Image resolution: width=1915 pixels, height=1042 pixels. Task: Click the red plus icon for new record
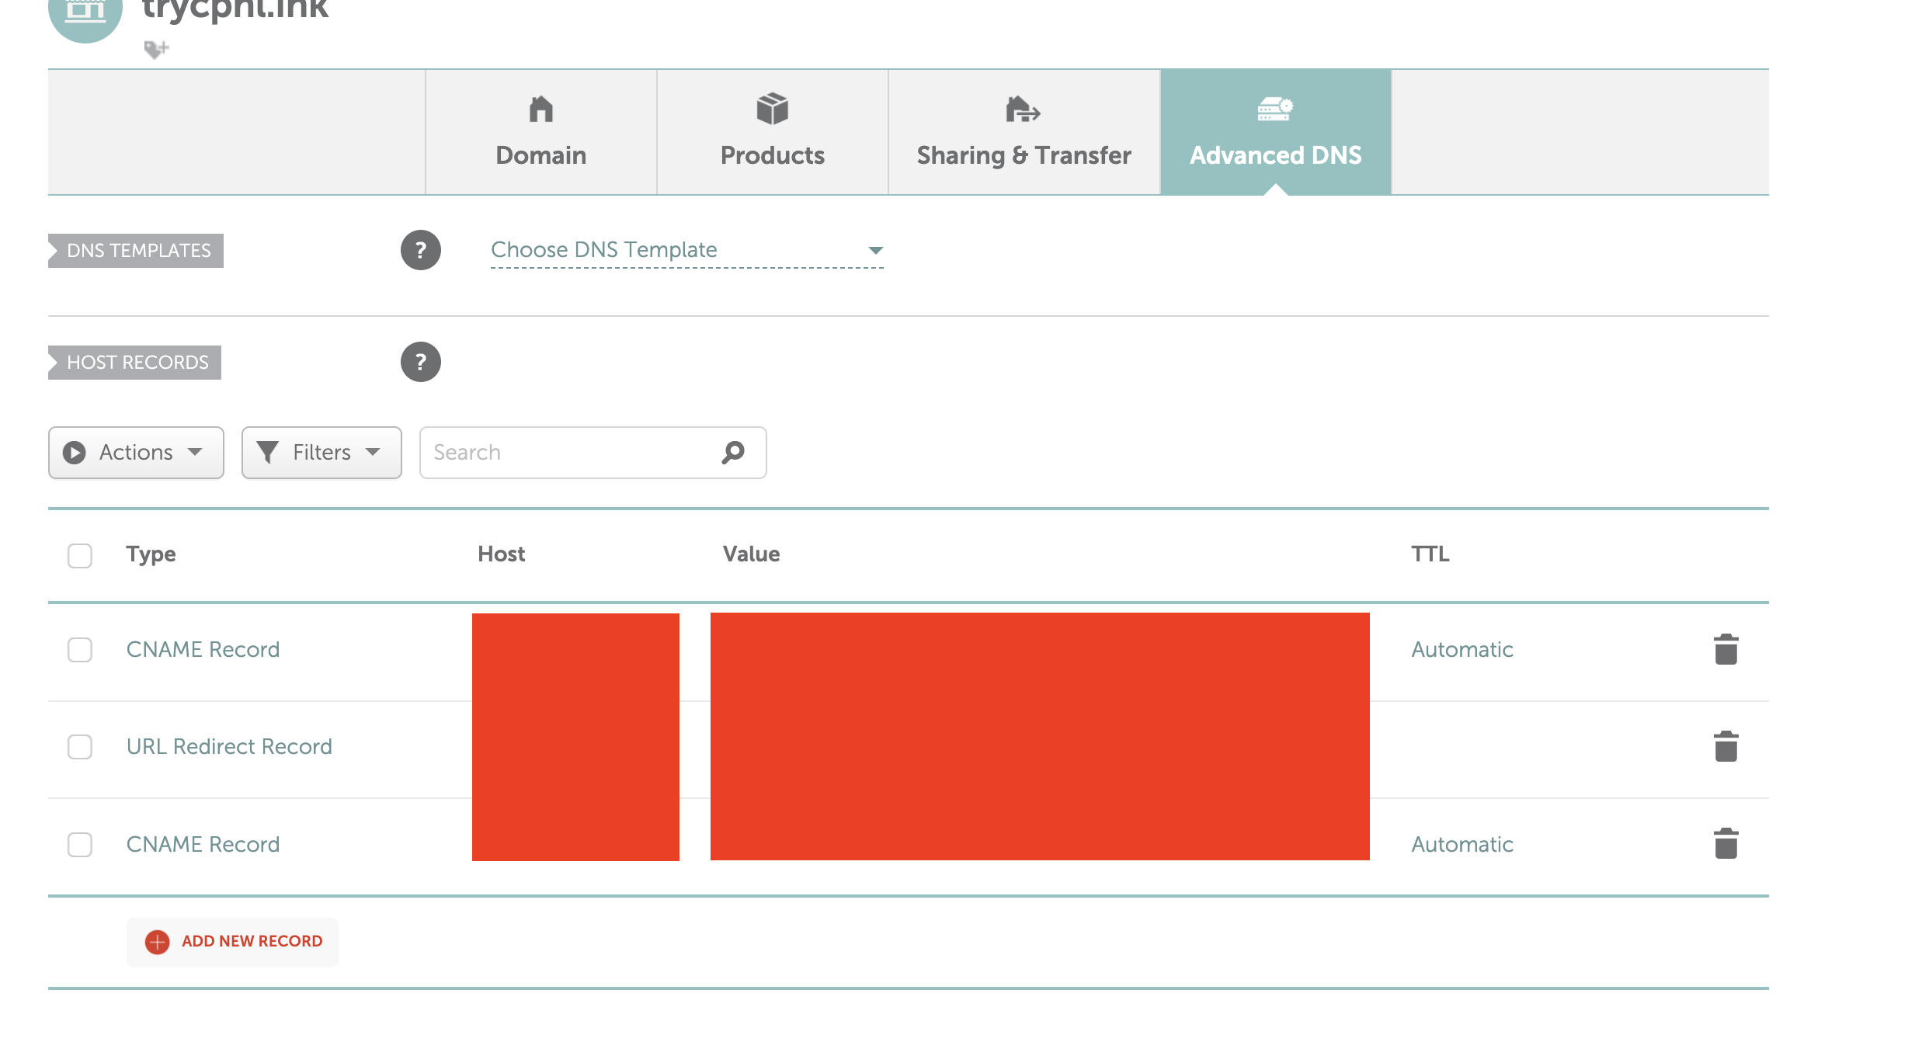(x=157, y=941)
